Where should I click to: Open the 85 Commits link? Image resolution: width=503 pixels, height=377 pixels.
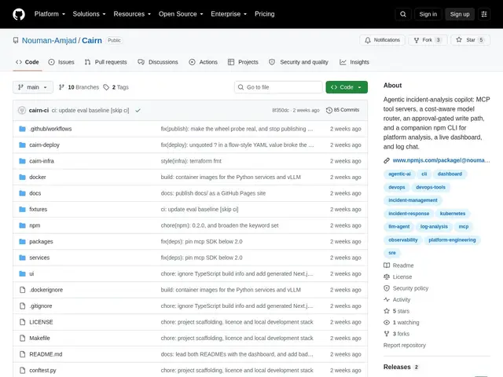tap(343, 110)
